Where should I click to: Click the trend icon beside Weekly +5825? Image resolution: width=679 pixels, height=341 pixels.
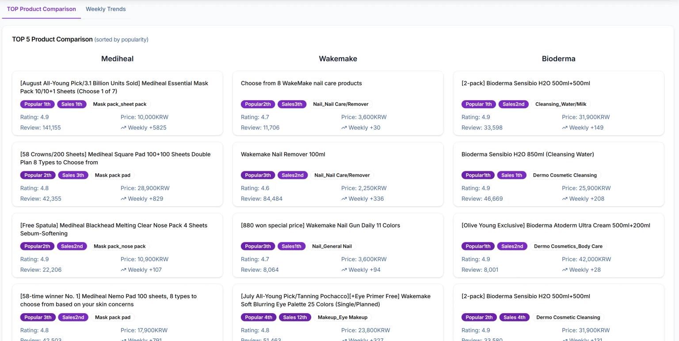pos(123,128)
